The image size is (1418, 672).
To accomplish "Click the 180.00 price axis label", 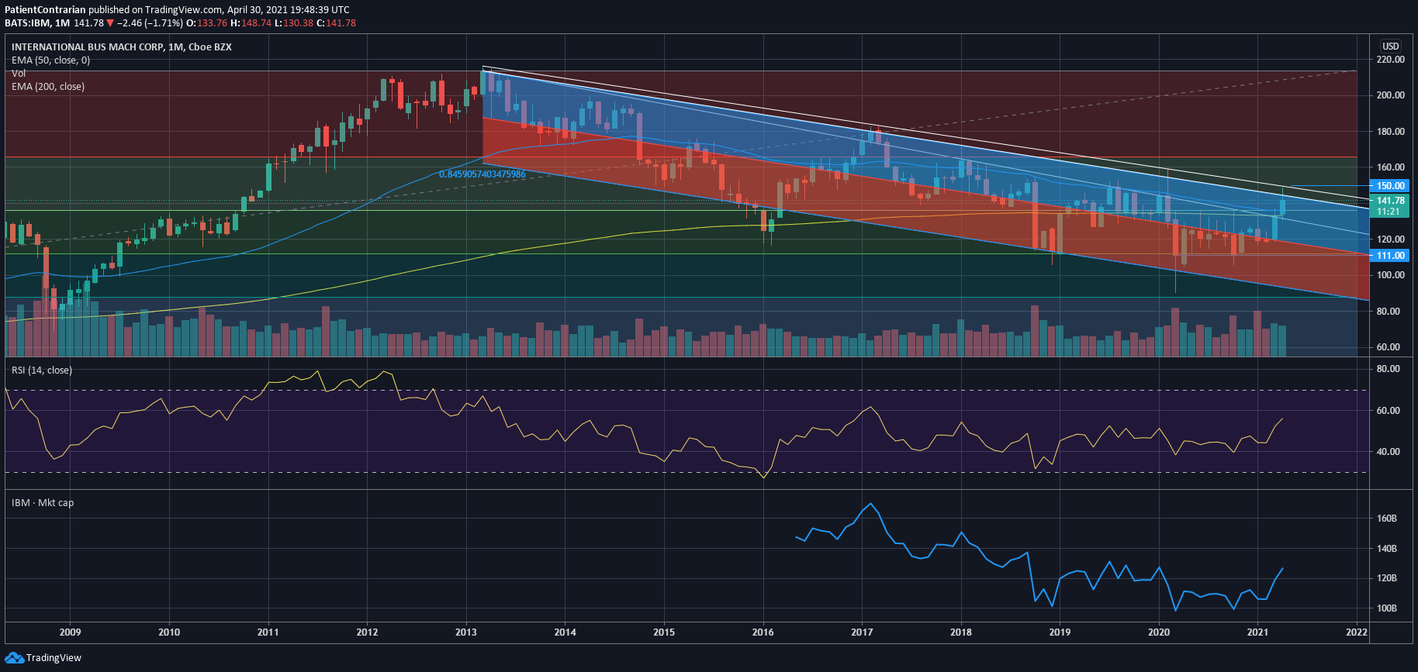I will coord(1390,132).
